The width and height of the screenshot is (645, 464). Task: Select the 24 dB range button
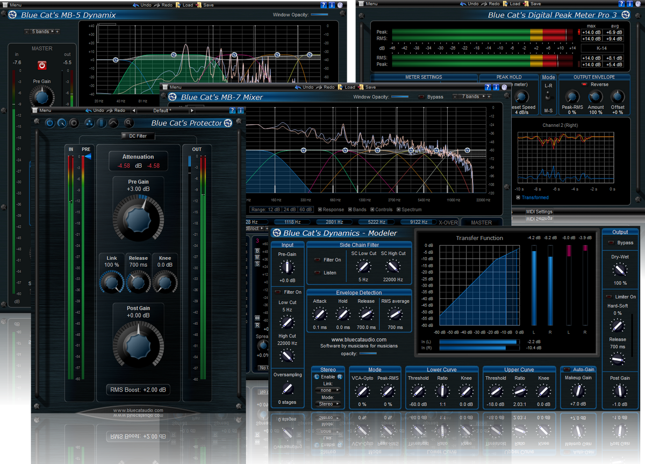[289, 210]
